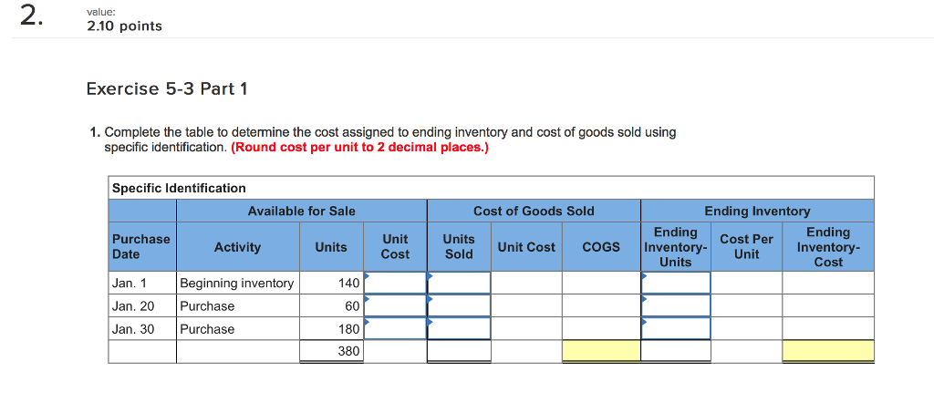The height and width of the screenshot is (413, 934).
Task: Click the Specific Identification table title
Action: pos(179,188)
